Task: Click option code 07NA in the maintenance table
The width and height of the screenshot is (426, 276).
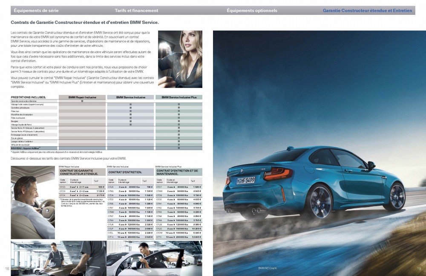Action: pos(159,220)
